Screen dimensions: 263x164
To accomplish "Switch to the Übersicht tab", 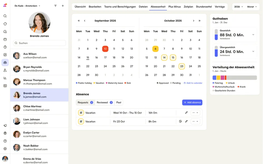I will coord(80,7).
